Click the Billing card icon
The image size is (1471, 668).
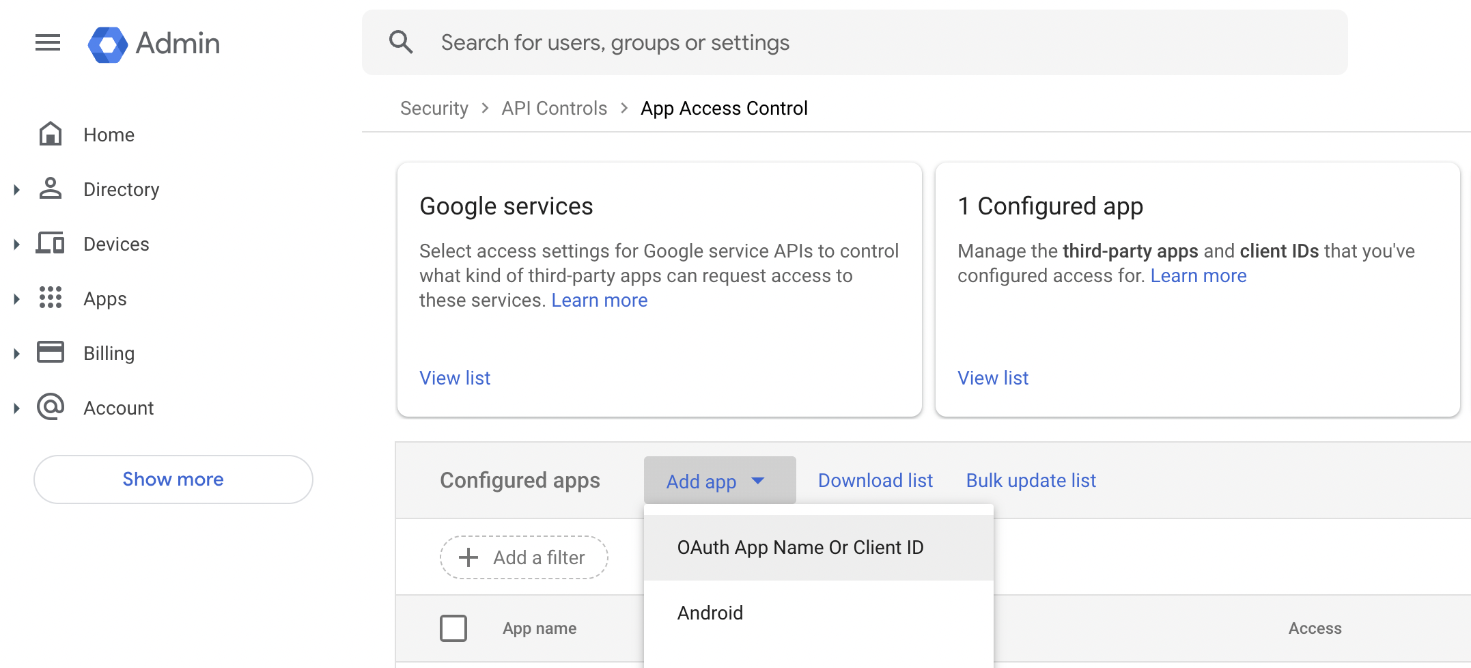click(51, 352)
